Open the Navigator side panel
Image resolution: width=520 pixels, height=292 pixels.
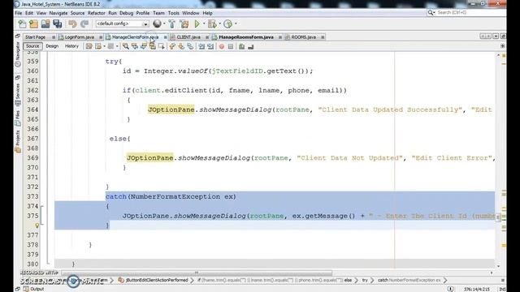[x=18, y=54]
